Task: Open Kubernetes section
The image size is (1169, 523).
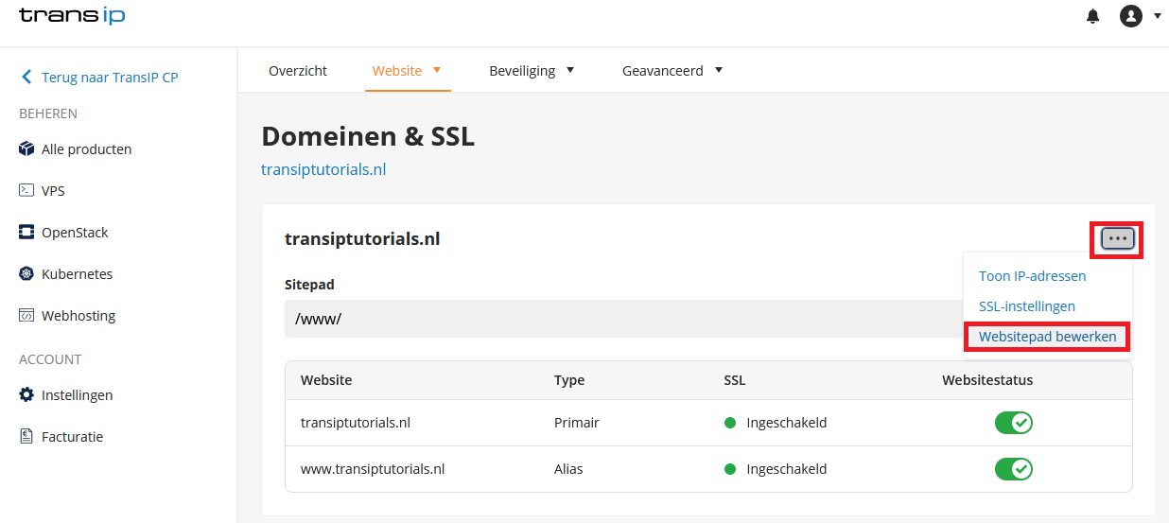Action: pyautogui.click(x=77, y=274)
